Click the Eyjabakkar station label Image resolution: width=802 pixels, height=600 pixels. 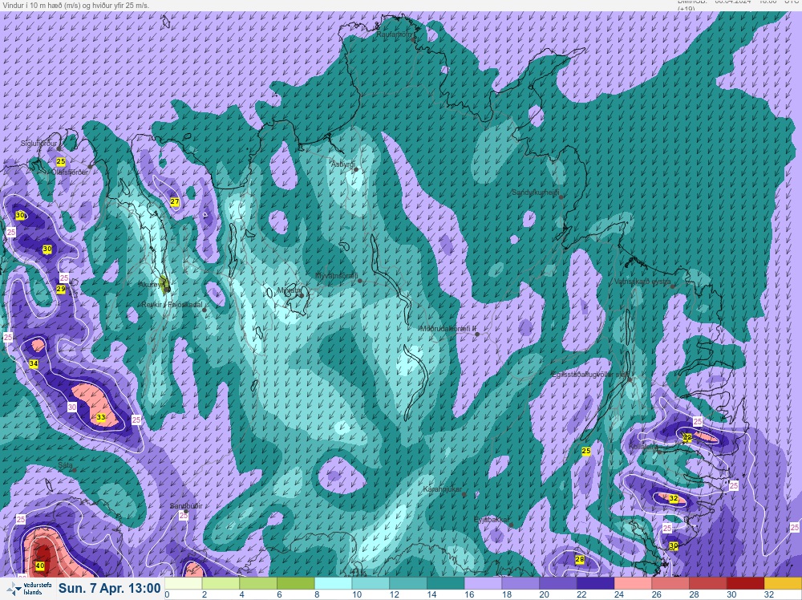[492, 520]
